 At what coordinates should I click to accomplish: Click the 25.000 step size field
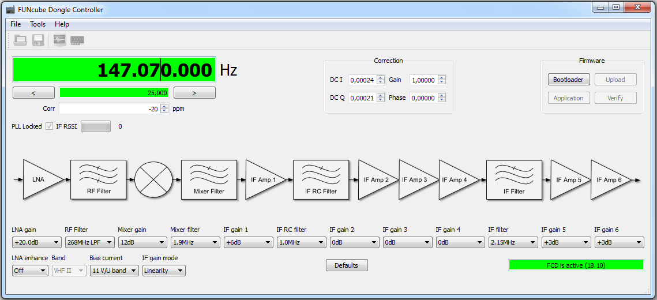pyautogui.click(x=114, y=93)
